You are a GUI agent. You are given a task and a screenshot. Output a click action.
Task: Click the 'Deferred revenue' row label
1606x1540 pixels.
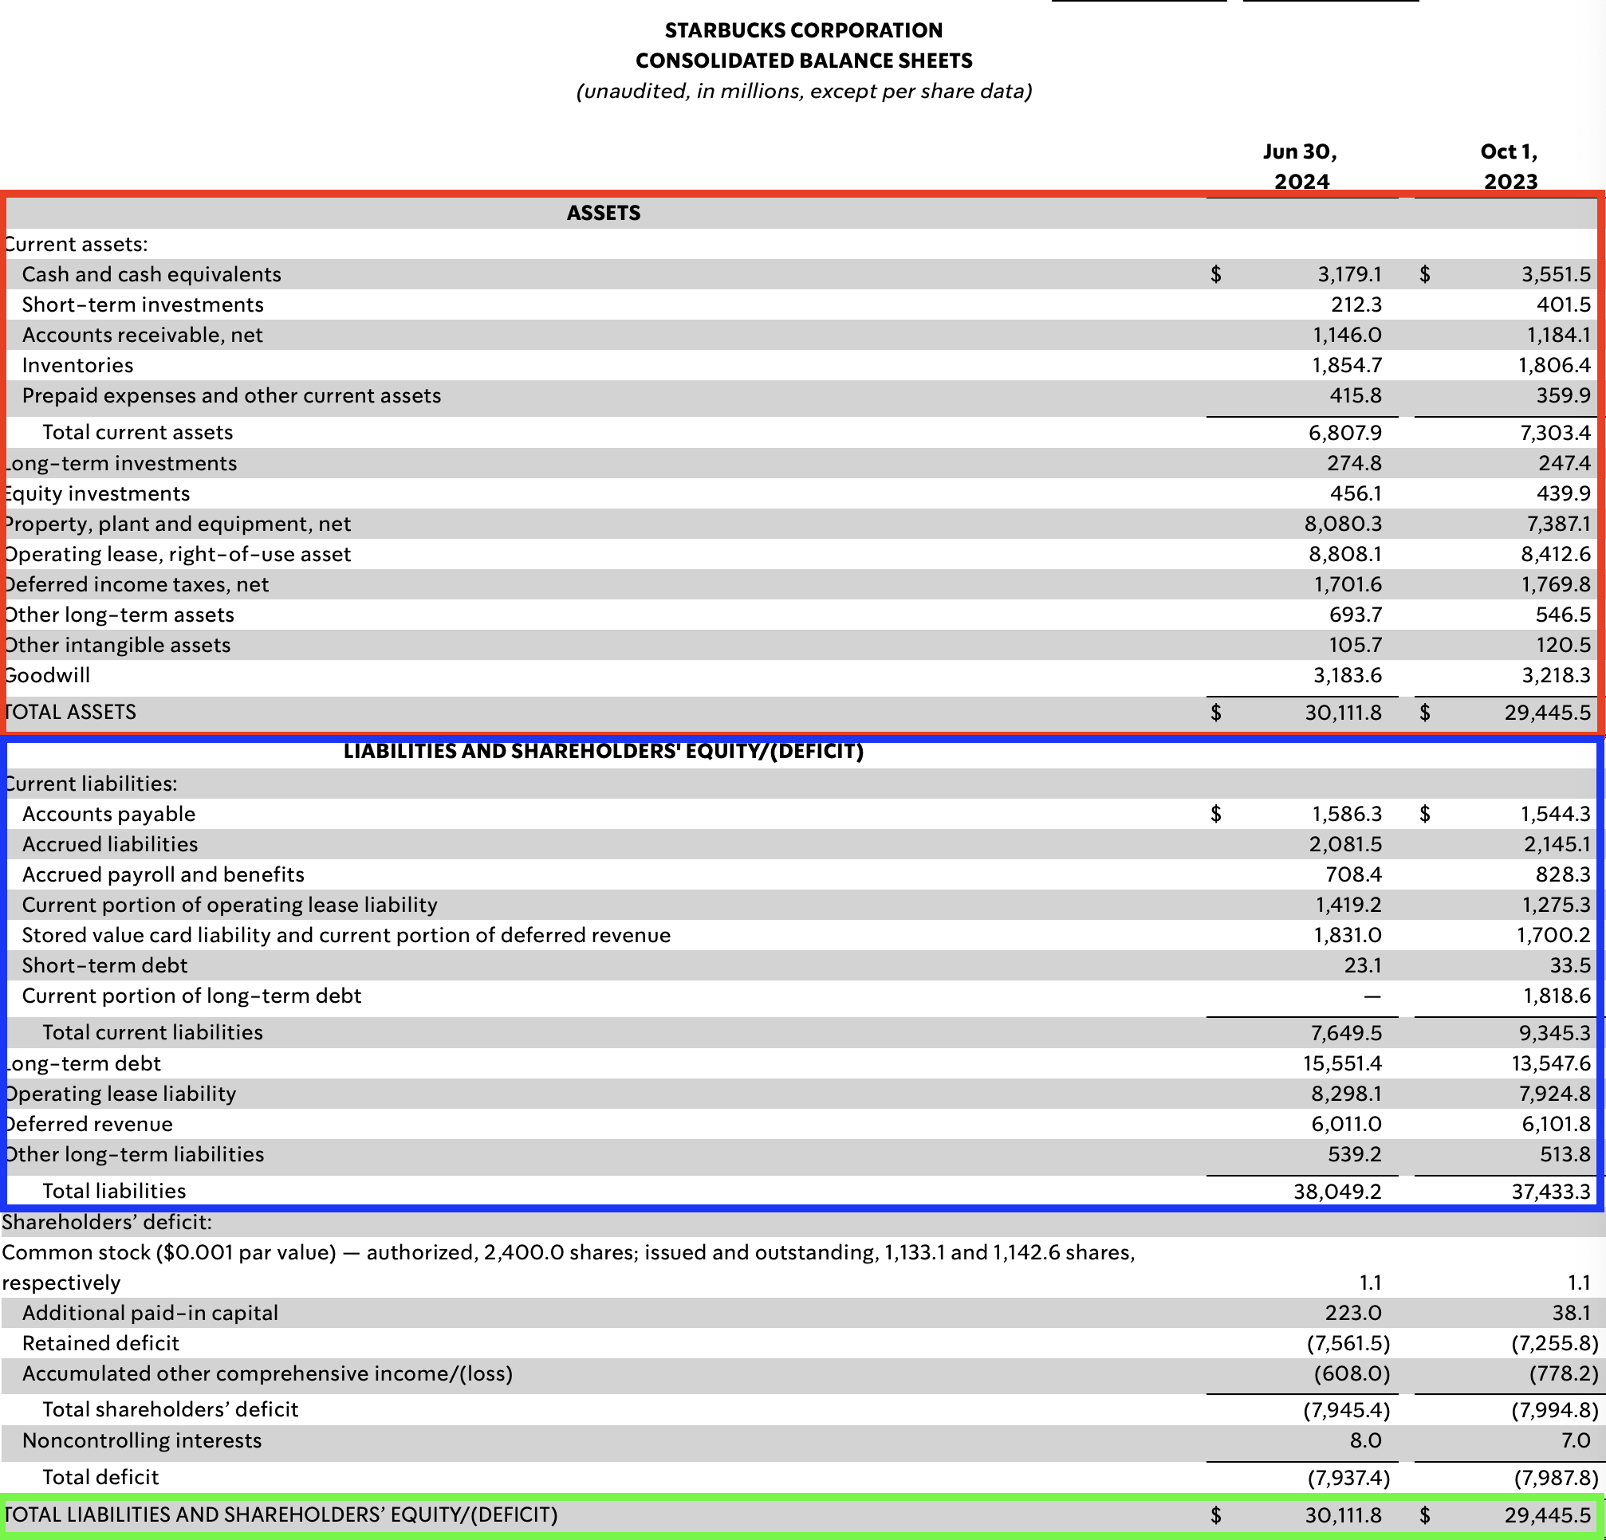pyautogui.click(x=89, y=1125)
